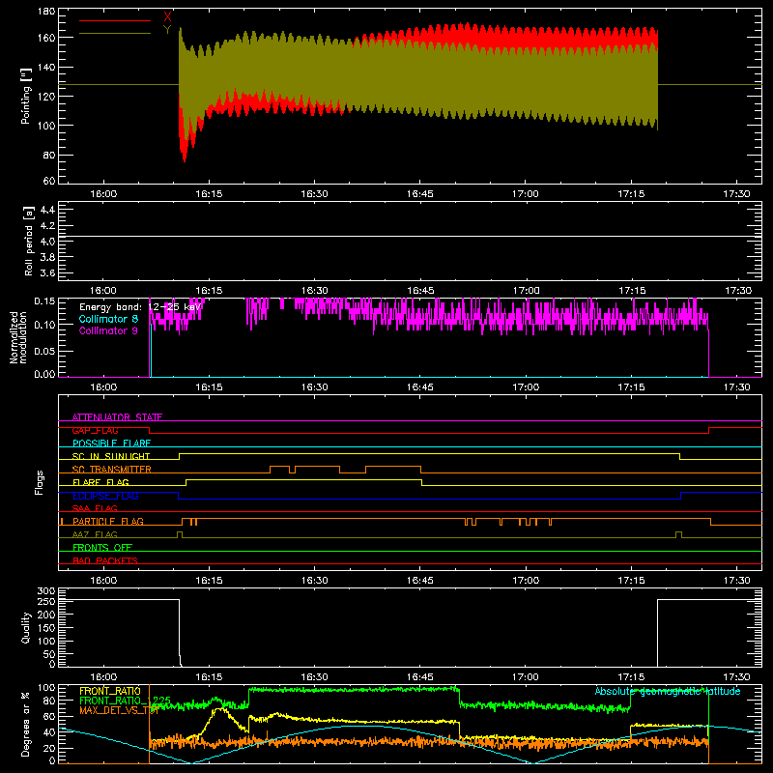Select the olive legend line beside Y
The height and width of the screenshot is (773, 773).
[x=115, y=34]
